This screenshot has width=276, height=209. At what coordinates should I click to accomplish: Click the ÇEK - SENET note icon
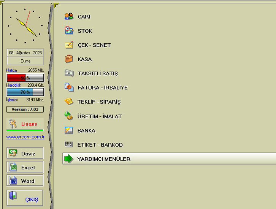coord(69,45)
